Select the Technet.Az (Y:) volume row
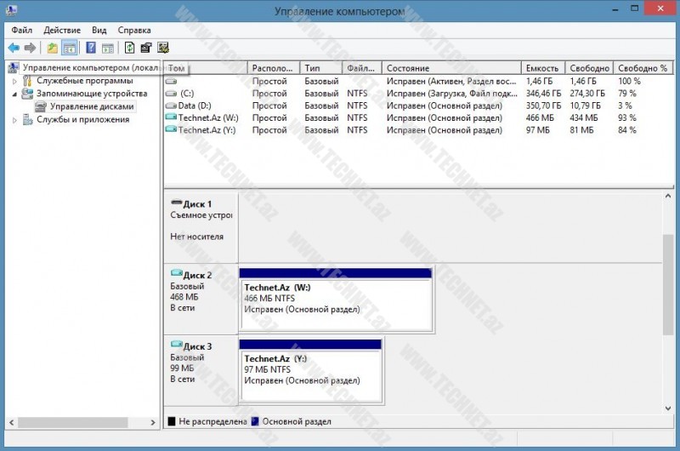680x451 pixels. coord(417,130)
